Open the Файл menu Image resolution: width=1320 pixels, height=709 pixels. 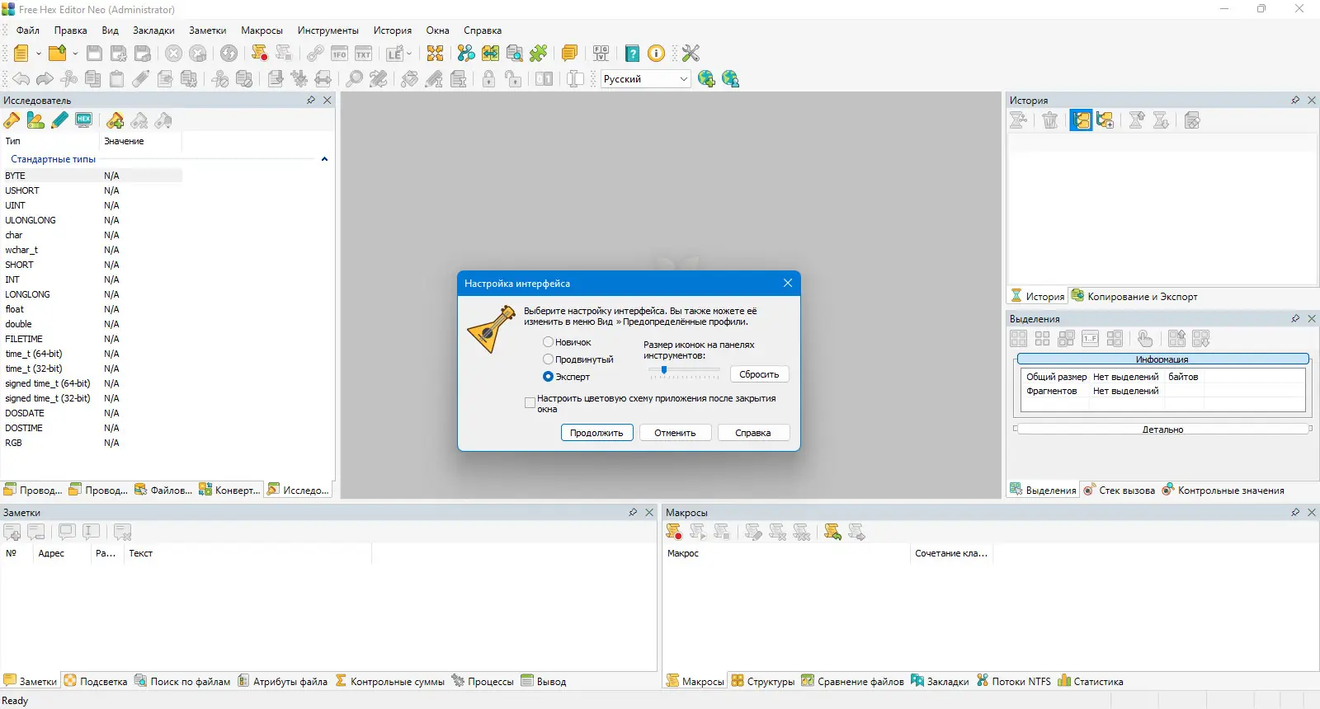point(28,31)
